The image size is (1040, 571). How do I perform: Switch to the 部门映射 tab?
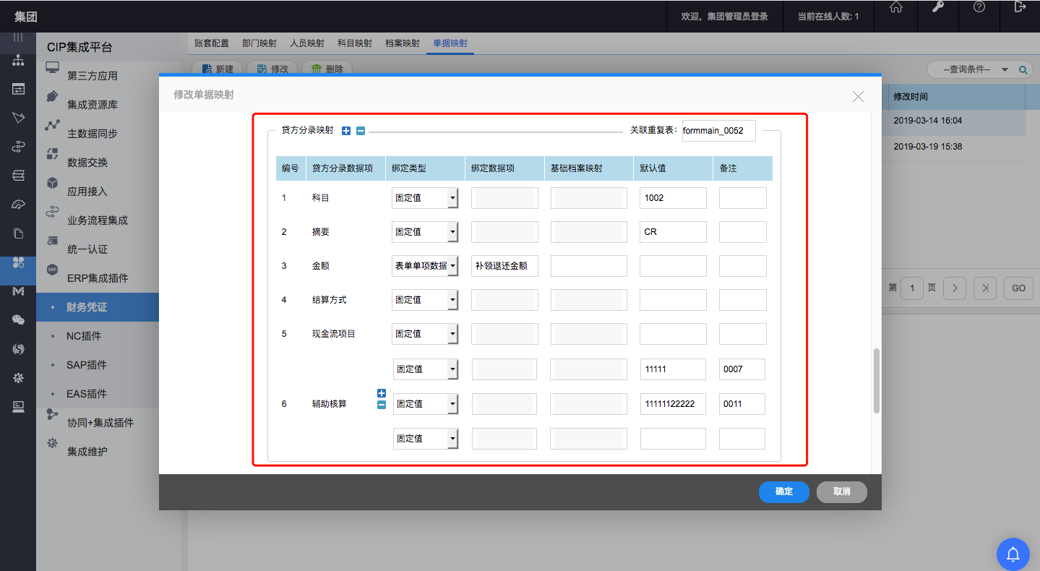pos(259,43)
